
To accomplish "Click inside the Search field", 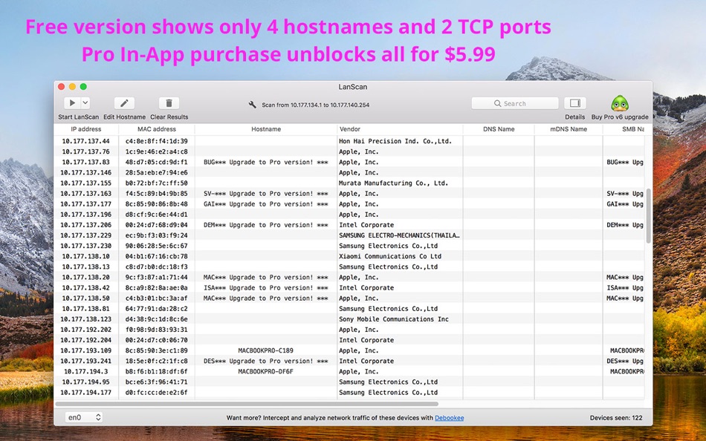I will [515, 103].
